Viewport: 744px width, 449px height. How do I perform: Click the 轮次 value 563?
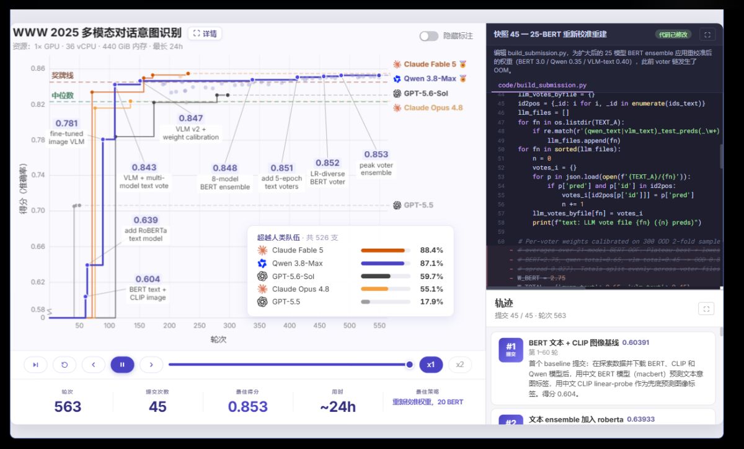coord(68,407)
